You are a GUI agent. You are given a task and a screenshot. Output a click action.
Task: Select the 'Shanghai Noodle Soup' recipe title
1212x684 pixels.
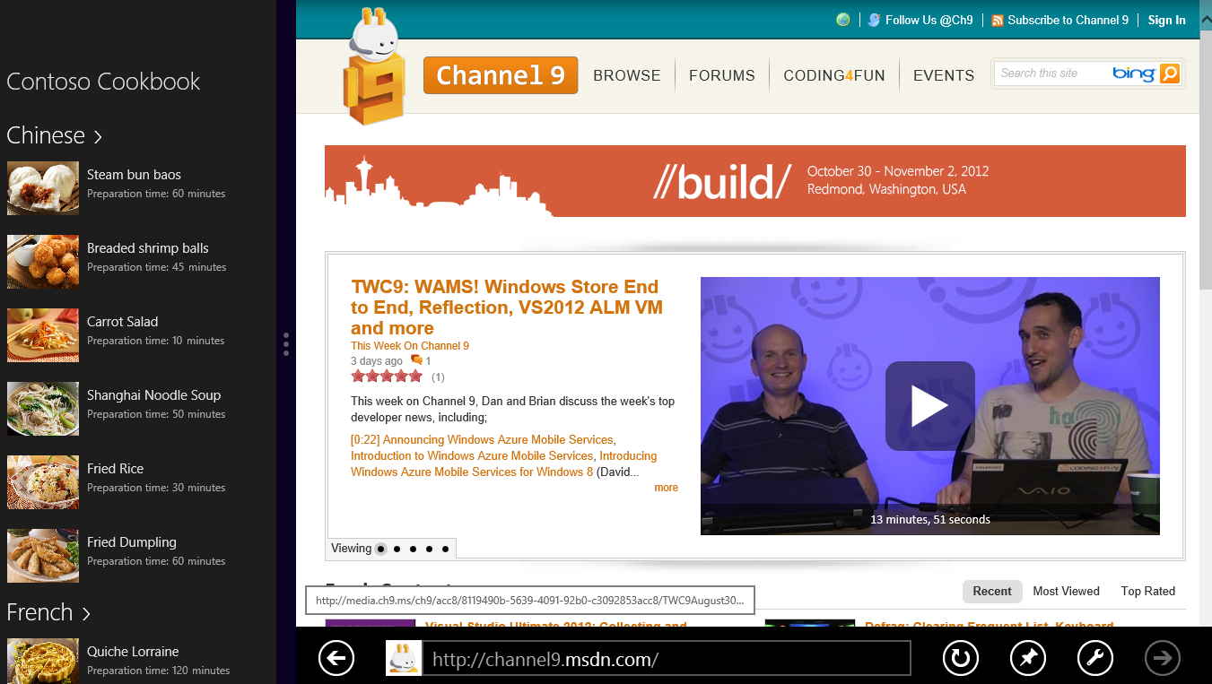click(x=153, y=395)
